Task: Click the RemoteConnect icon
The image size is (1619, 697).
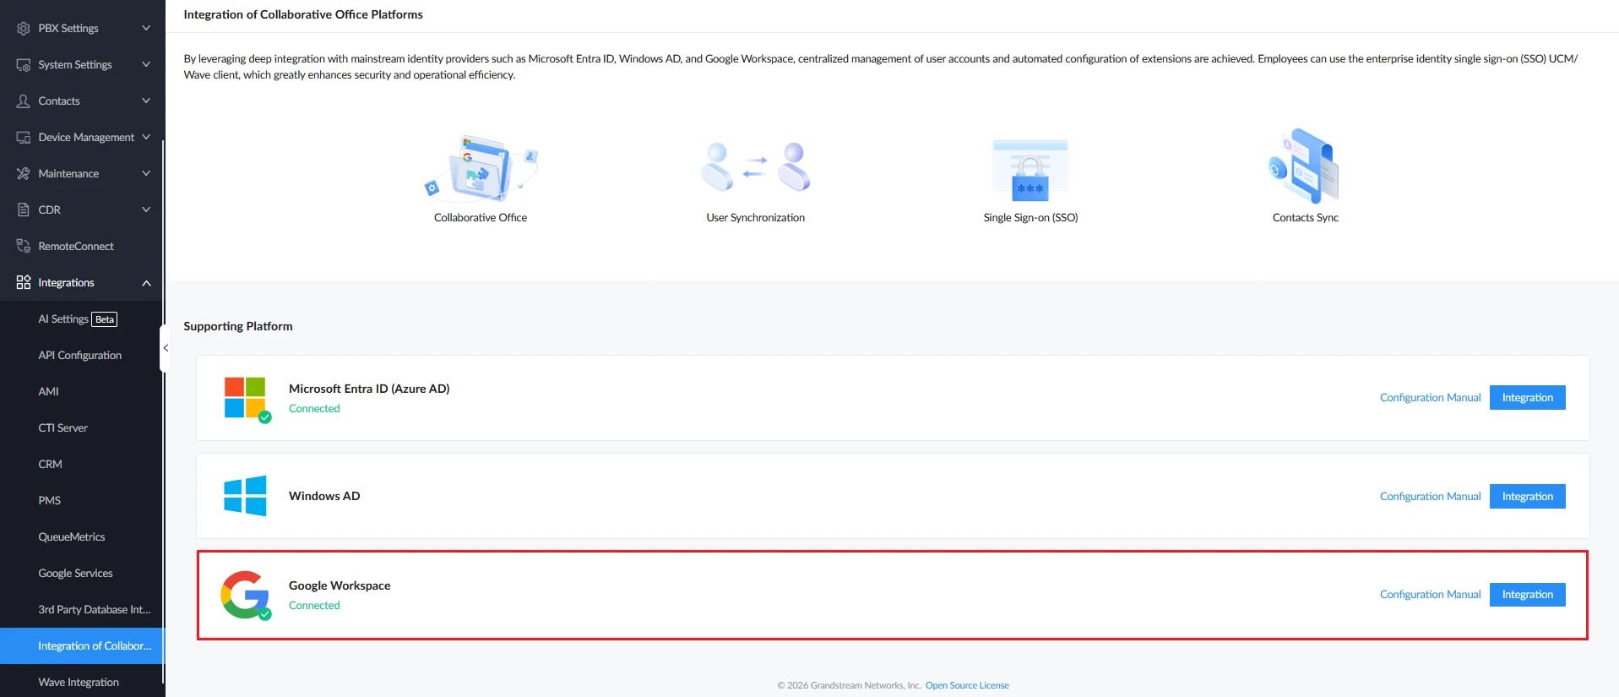Action: click(24, 247)
